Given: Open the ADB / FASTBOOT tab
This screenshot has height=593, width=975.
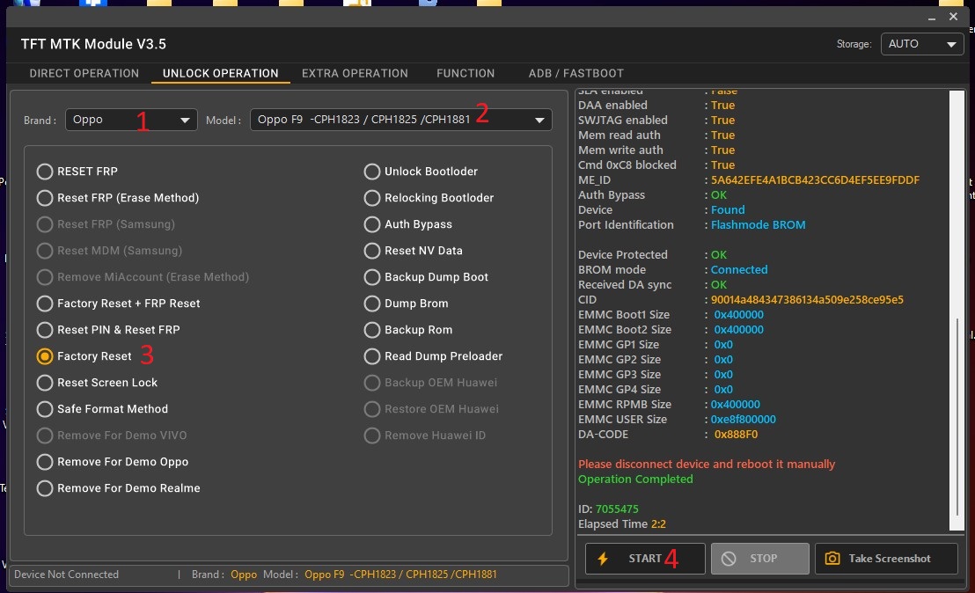Looking at the screenshot, I should 575,73.
